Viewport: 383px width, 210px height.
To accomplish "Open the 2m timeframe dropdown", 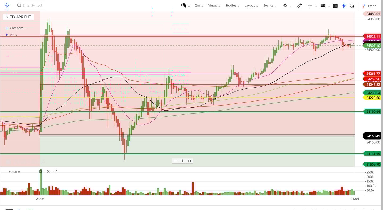I will point(199,5).
